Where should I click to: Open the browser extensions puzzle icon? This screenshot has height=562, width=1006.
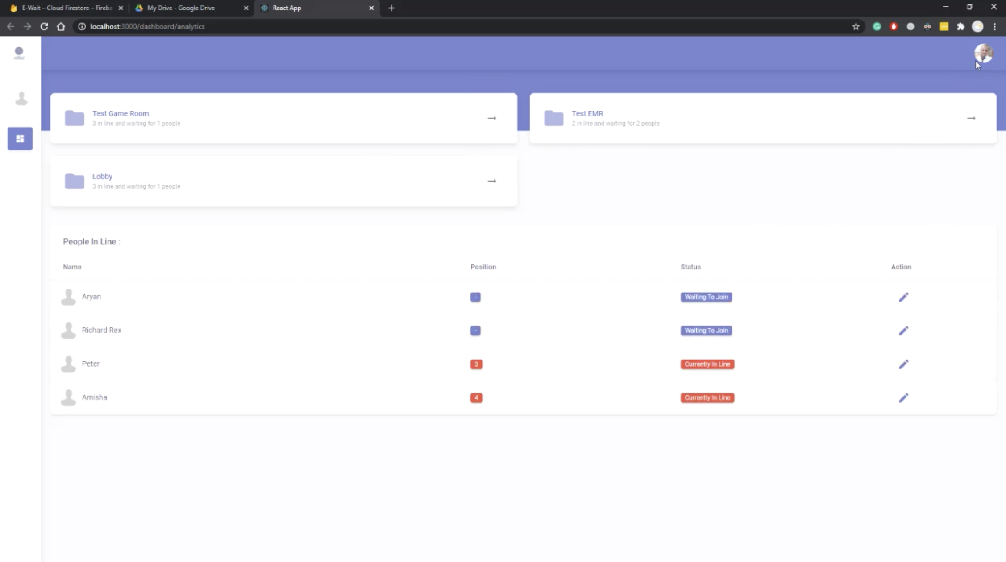point(960,26)
